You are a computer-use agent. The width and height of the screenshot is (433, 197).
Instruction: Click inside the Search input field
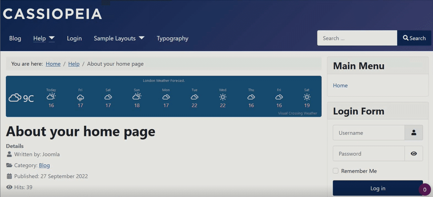pos(356,38)
